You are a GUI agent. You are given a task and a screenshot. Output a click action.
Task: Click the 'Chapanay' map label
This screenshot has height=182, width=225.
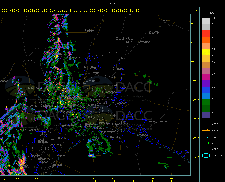106,98
